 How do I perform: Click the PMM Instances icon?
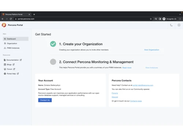[5, 48]
